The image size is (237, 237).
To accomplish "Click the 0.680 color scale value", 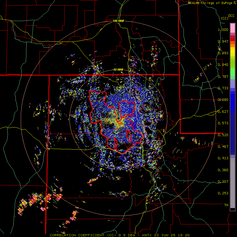I will pos(223,100).
